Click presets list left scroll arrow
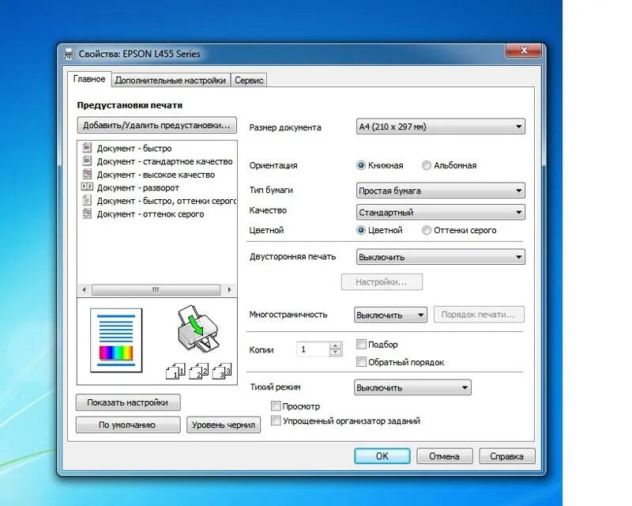Image resolution: width=632 pixels, height=506 pixels. [84, 289]
